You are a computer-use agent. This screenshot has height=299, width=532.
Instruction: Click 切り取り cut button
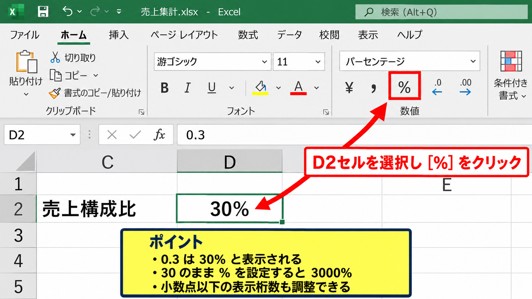(x=73, y=58)
